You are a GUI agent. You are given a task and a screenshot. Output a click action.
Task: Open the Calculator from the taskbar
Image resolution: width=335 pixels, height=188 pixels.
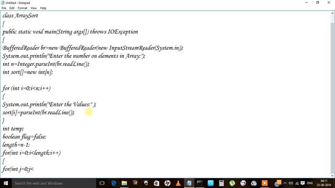(x=221, y=183)
